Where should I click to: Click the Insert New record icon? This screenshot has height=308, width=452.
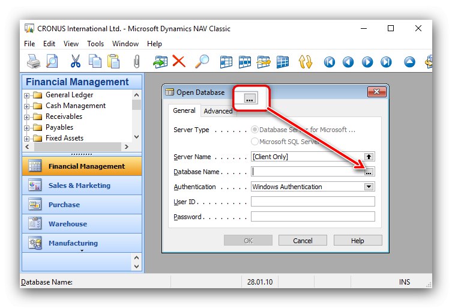click(160, 61)
